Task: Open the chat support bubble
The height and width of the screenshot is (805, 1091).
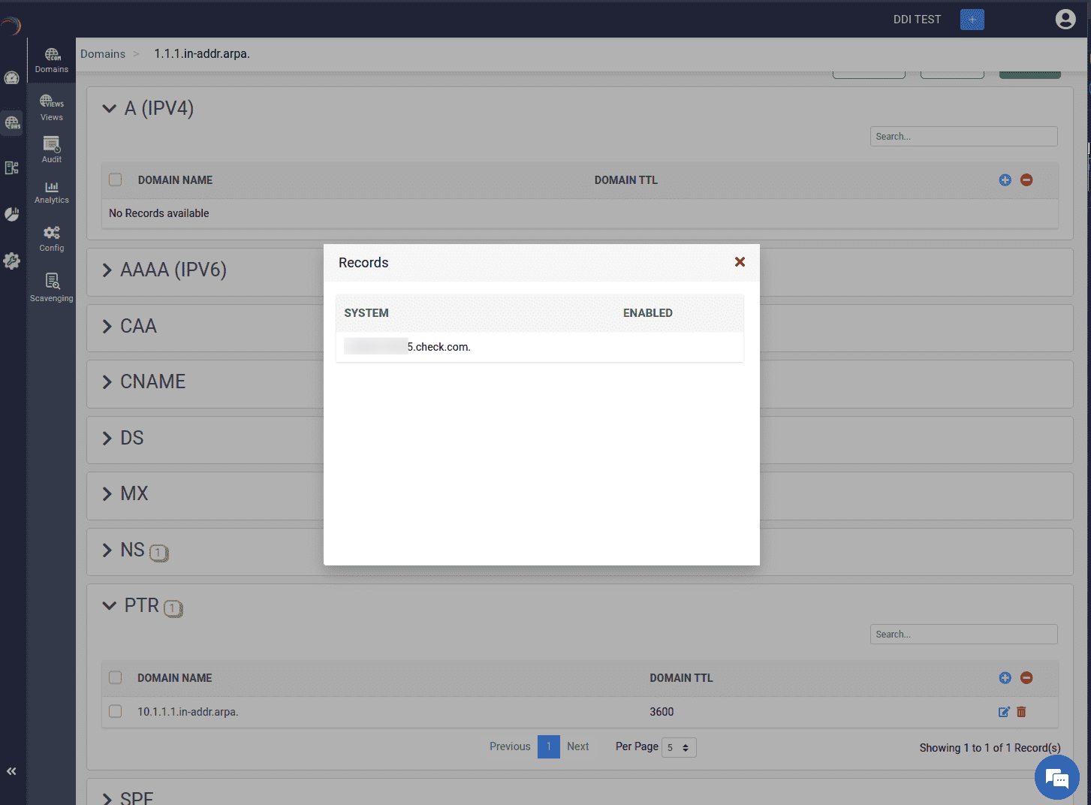Action: click(1056, 778)
